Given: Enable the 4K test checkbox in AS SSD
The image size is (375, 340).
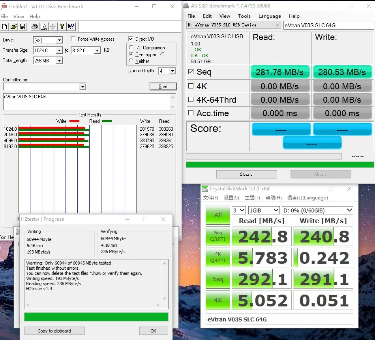Looking at the screenshot, I should pyautogui.click(x=191, y=86).
